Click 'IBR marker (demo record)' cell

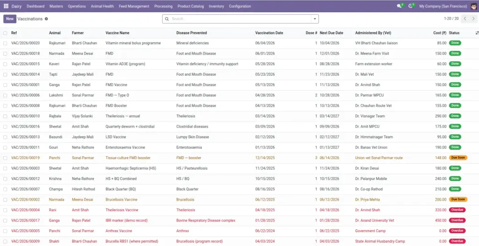tap(126, 221)
